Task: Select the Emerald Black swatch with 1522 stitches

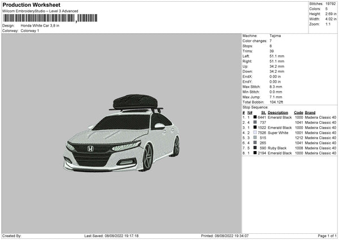Action: click(255, 127)
